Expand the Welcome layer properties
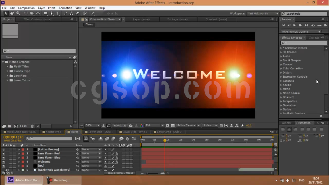This screenshot has width=329, height=185. tap(19, 162)
